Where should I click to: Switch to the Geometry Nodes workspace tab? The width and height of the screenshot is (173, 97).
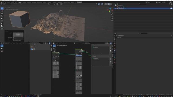[x=66, y=2]
